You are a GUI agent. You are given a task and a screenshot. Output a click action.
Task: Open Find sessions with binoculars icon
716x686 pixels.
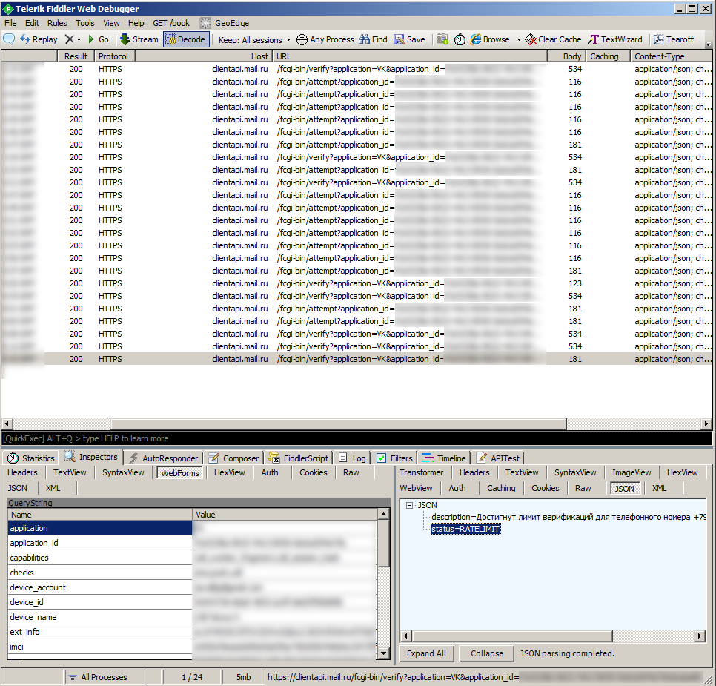[374, 39]
